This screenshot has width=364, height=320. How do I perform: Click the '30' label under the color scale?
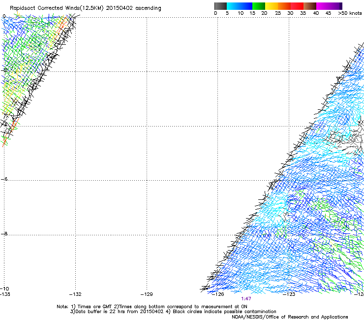[290, 13]
